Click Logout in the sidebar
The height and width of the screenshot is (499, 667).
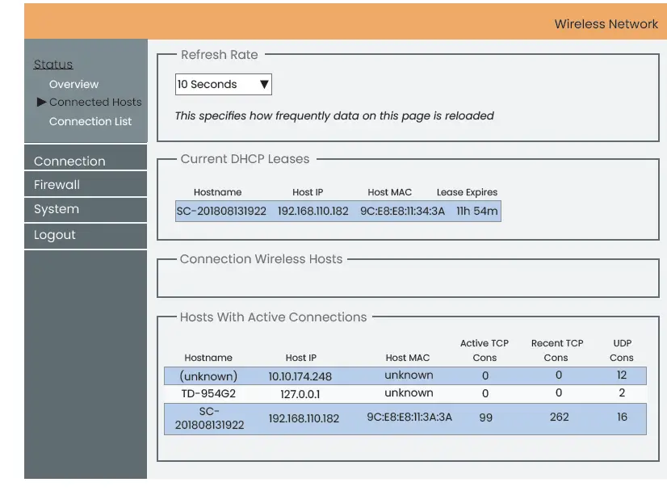coord(55,235)
